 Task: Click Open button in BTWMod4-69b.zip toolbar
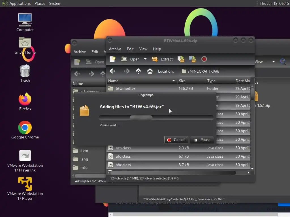coord(130,59)
